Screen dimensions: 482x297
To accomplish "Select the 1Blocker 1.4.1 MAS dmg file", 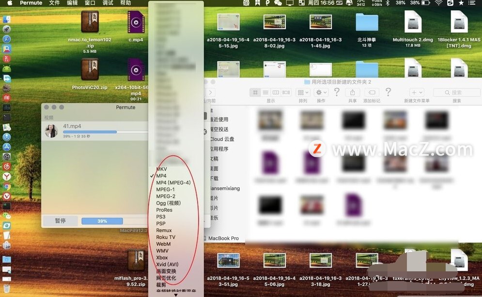I will click(x=459, y=22).
